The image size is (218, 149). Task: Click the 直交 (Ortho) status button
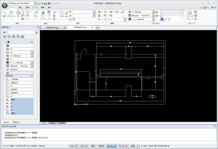pyautogui.click(x=93, y=146)
